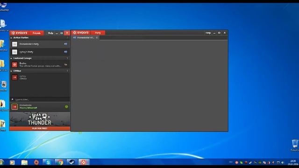Open green online status selector
Image resolution: width=299 pixels, height=168 pixels.
point(66,107)
